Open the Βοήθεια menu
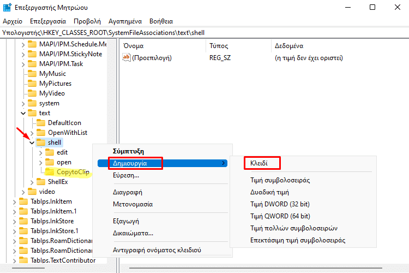The height and width of the screenshot is (273, 409). point(161,21)
